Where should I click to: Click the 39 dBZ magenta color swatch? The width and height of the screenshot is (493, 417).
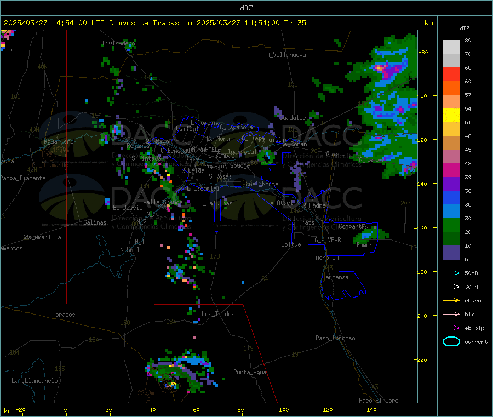tap(451, 170)
